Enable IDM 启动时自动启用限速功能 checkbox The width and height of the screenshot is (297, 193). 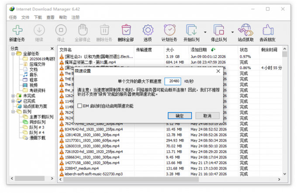pos(80,106)
